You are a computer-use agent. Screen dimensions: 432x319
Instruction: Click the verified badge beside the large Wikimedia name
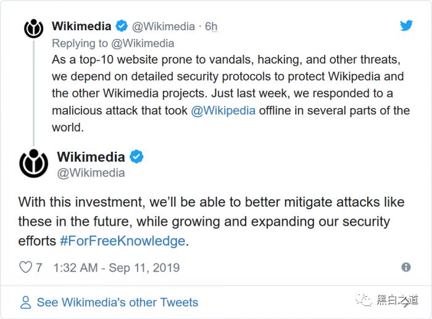[x=136, y=157]
